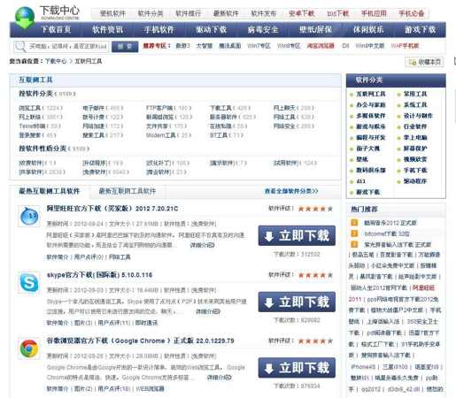456x398 pixels.
Task: Download 阿里旺旺 via 立即下载 button
Action: tap(297, 235)
